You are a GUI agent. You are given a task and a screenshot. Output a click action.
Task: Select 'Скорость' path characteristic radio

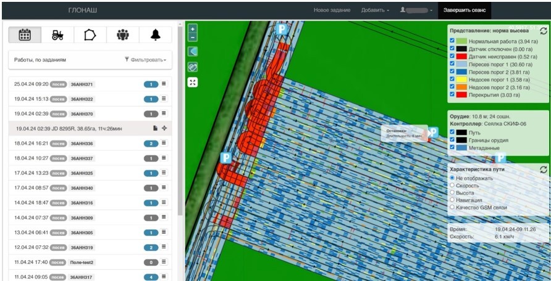452,185
